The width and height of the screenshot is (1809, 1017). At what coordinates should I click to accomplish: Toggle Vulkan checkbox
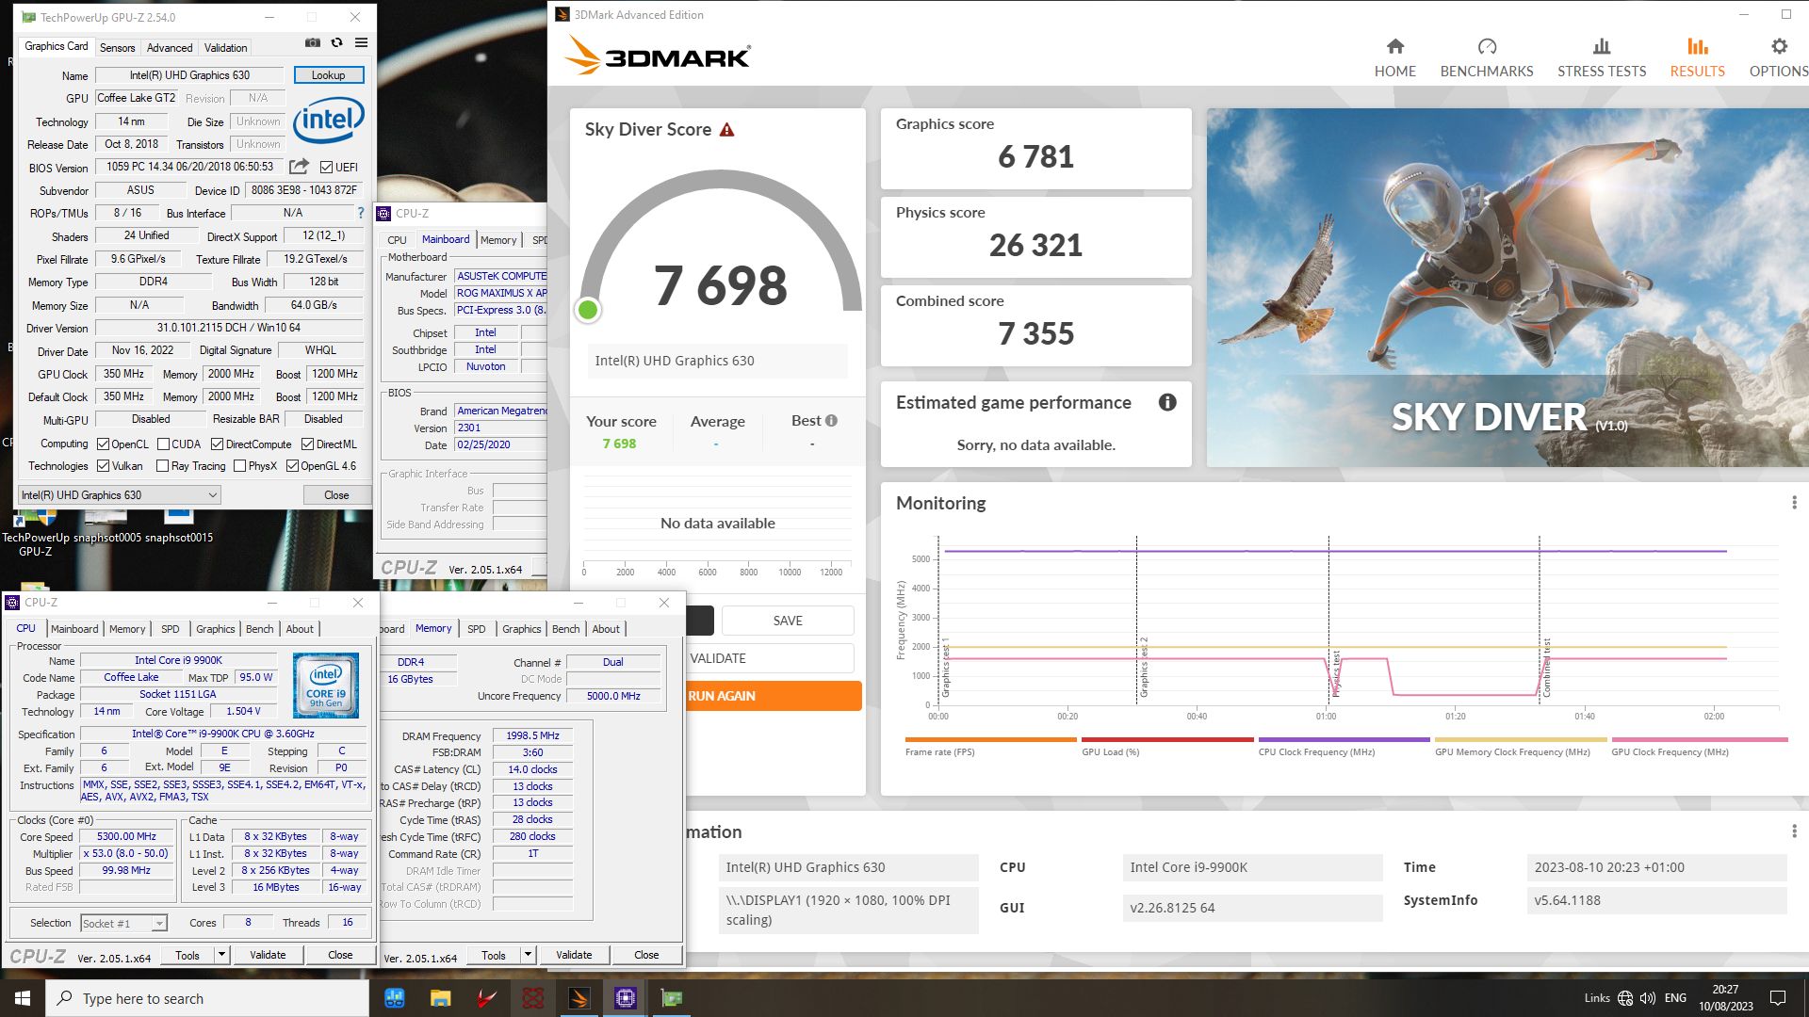103,466
